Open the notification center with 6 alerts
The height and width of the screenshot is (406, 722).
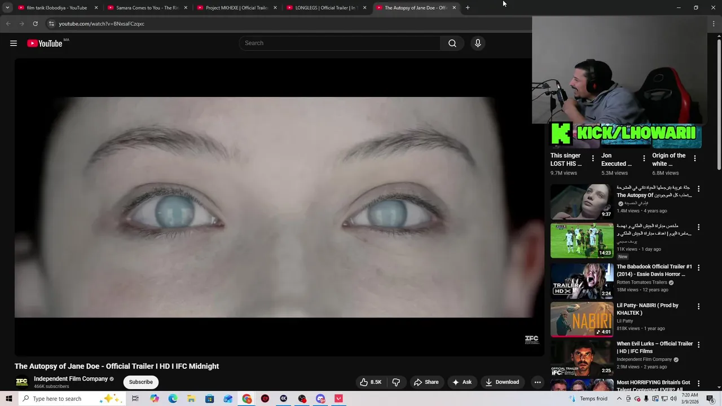710,399
